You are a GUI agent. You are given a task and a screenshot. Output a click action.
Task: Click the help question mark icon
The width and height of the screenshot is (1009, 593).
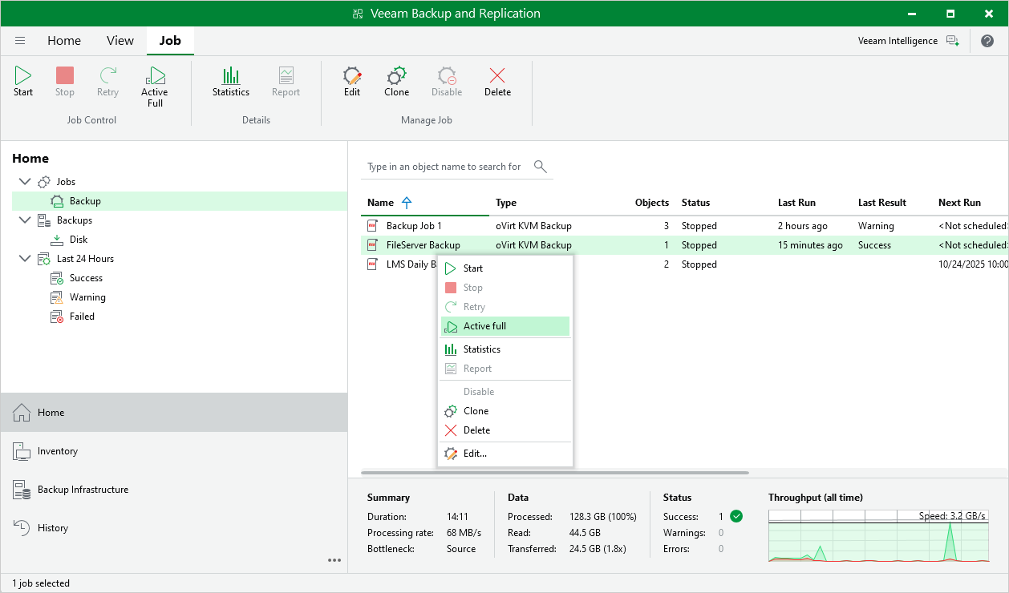pos(987,41)
